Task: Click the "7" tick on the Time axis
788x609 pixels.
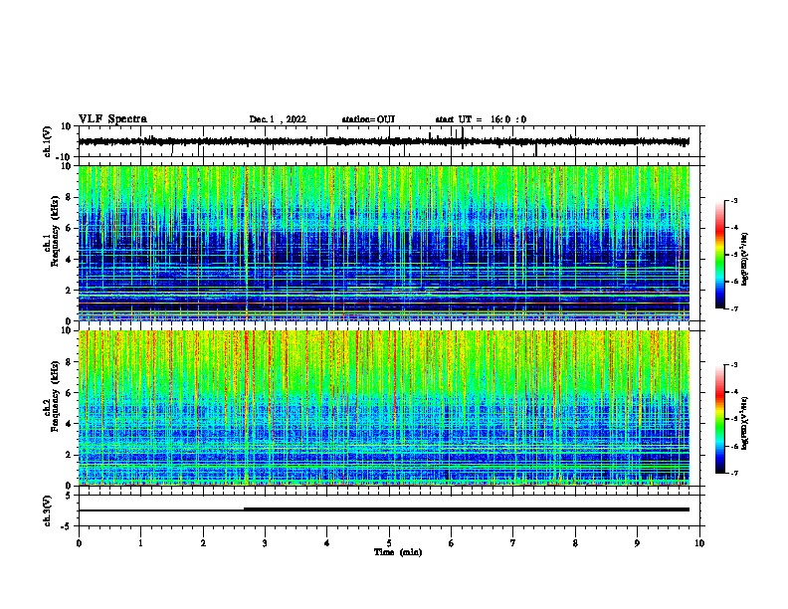Action: click(513, 543)
